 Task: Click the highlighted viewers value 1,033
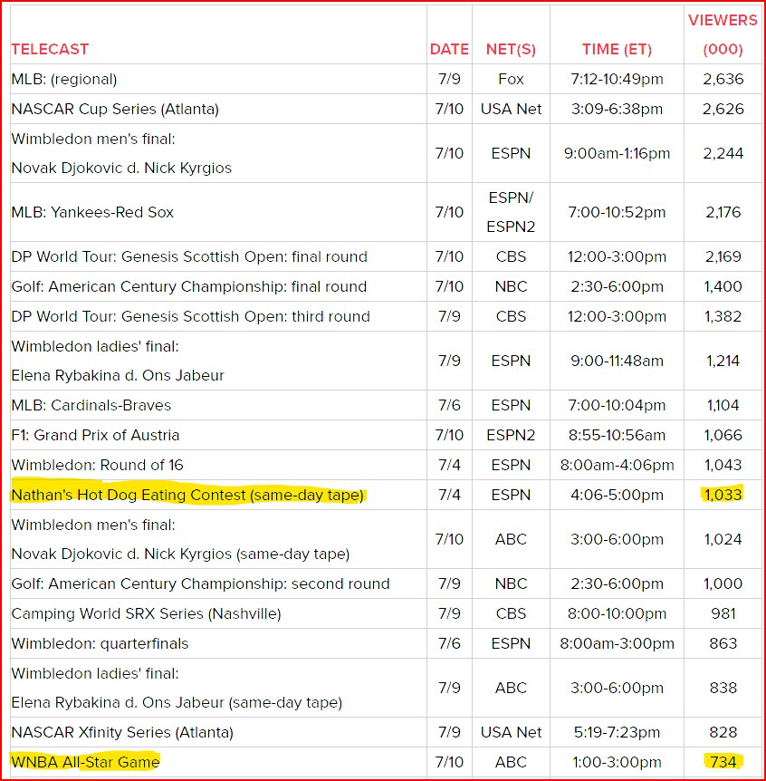pyautogui.click(x=723, y=495)
